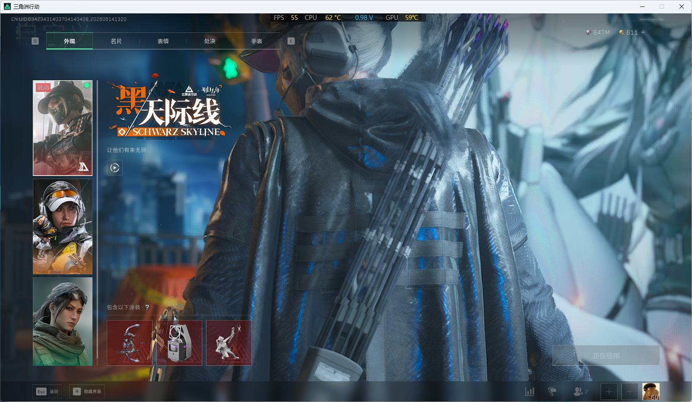Viewport: 692px width, 402px height.
Task: Open the 手表 tab
Action: click(x=257, y=41)
